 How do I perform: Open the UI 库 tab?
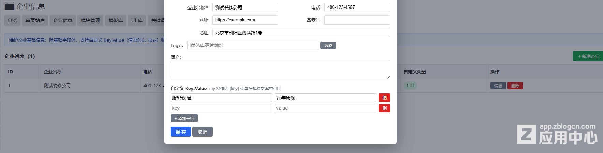(x=137, y=20)
